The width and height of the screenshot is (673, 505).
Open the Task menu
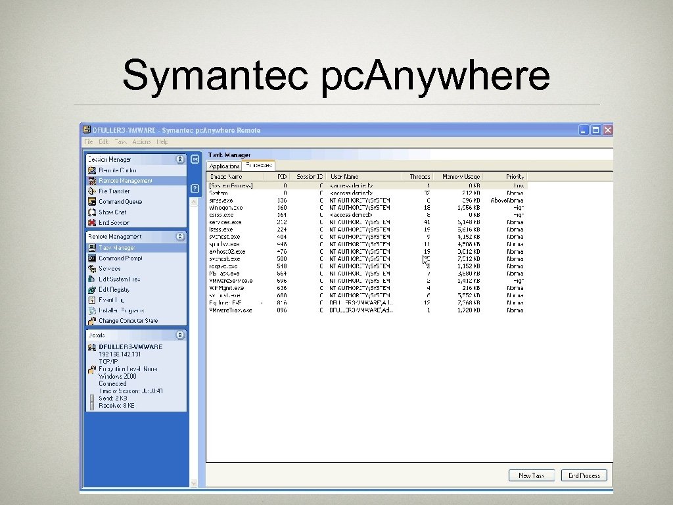click(121, 142)
